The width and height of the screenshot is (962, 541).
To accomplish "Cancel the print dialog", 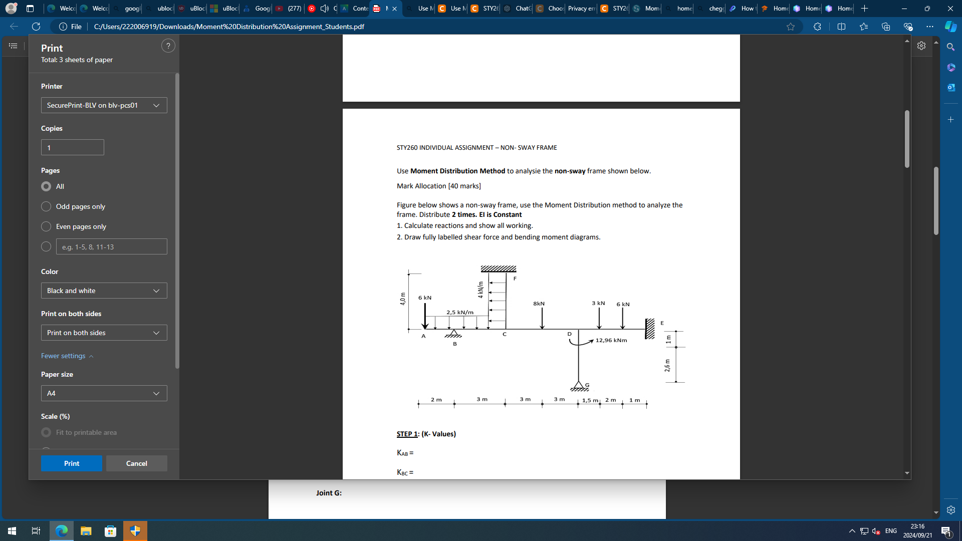I will click(137, 463).
